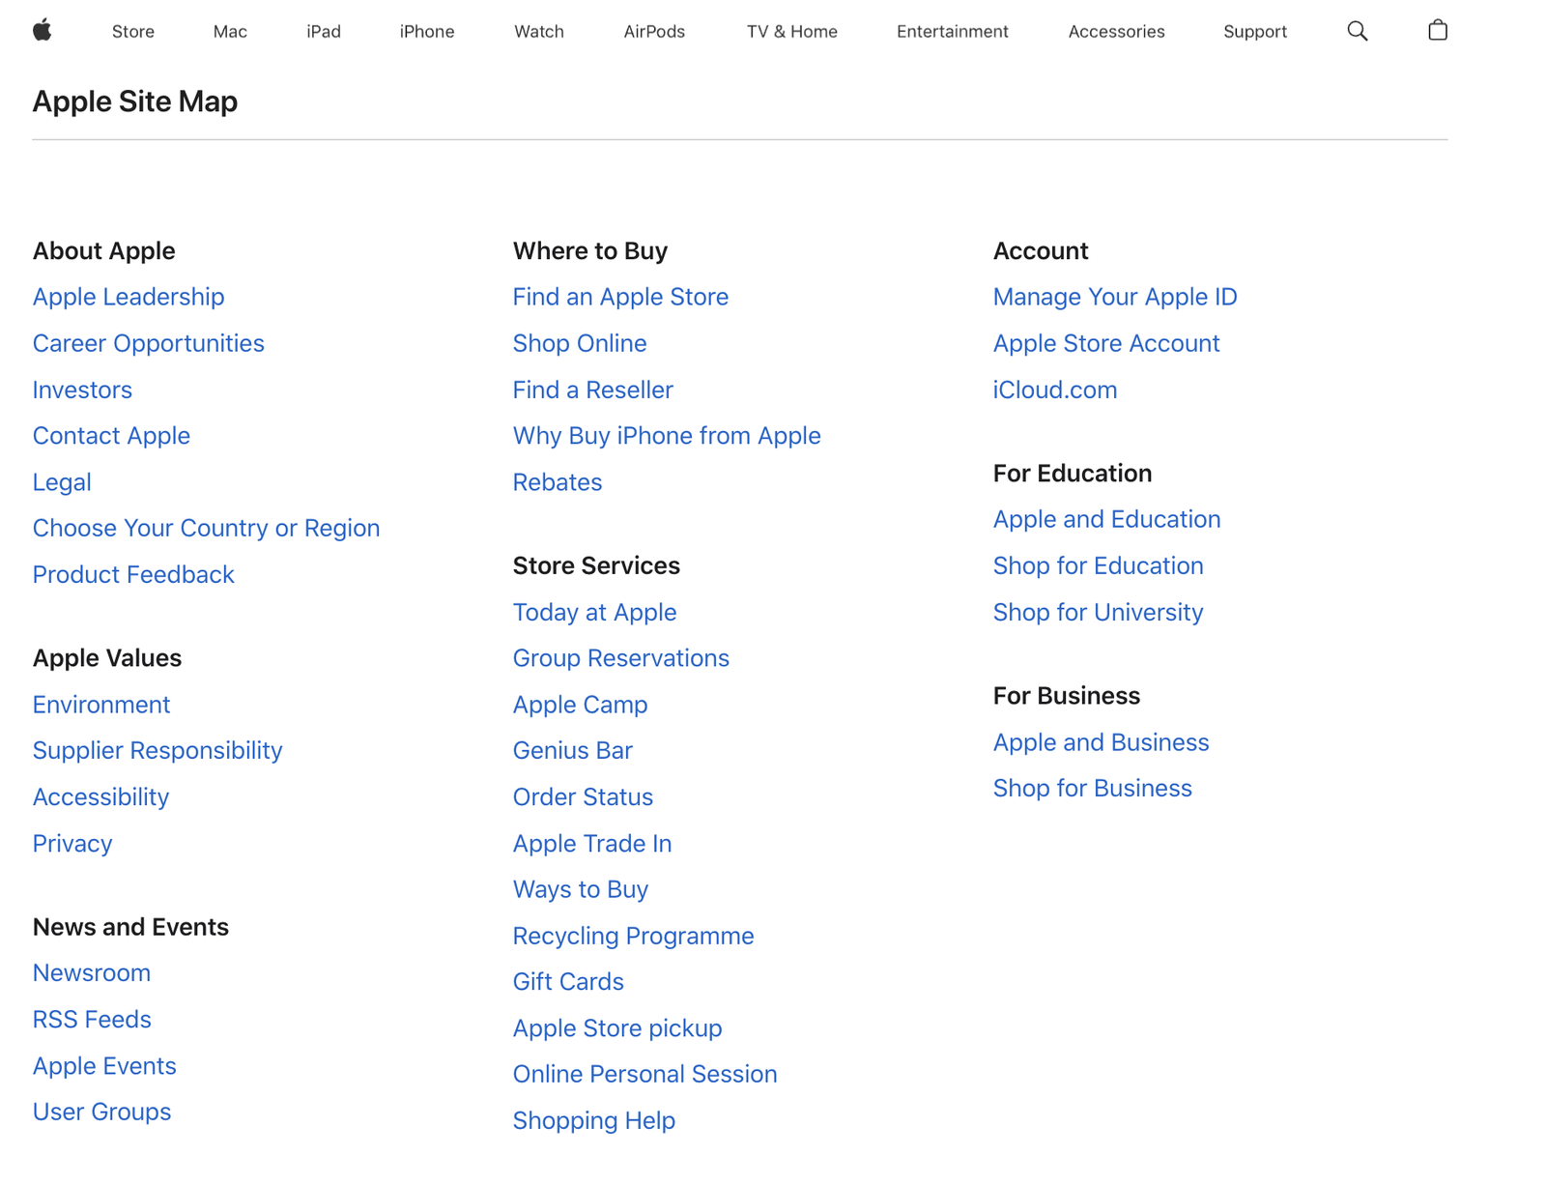
Task: Select the Watch menu item
Action: coord(538,31)
